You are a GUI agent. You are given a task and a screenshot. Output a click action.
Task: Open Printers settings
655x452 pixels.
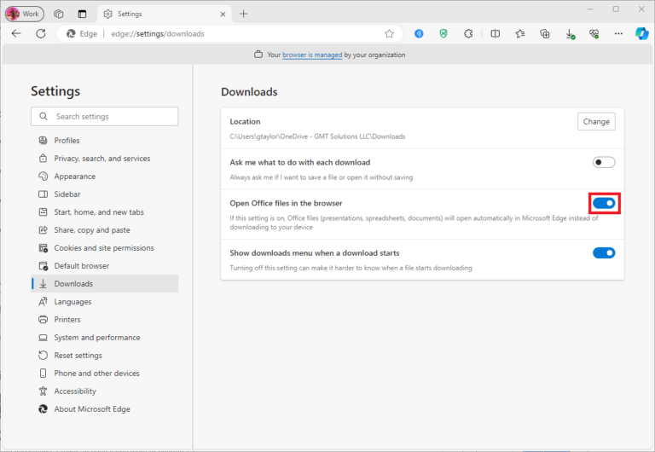[x=104, y=320]
